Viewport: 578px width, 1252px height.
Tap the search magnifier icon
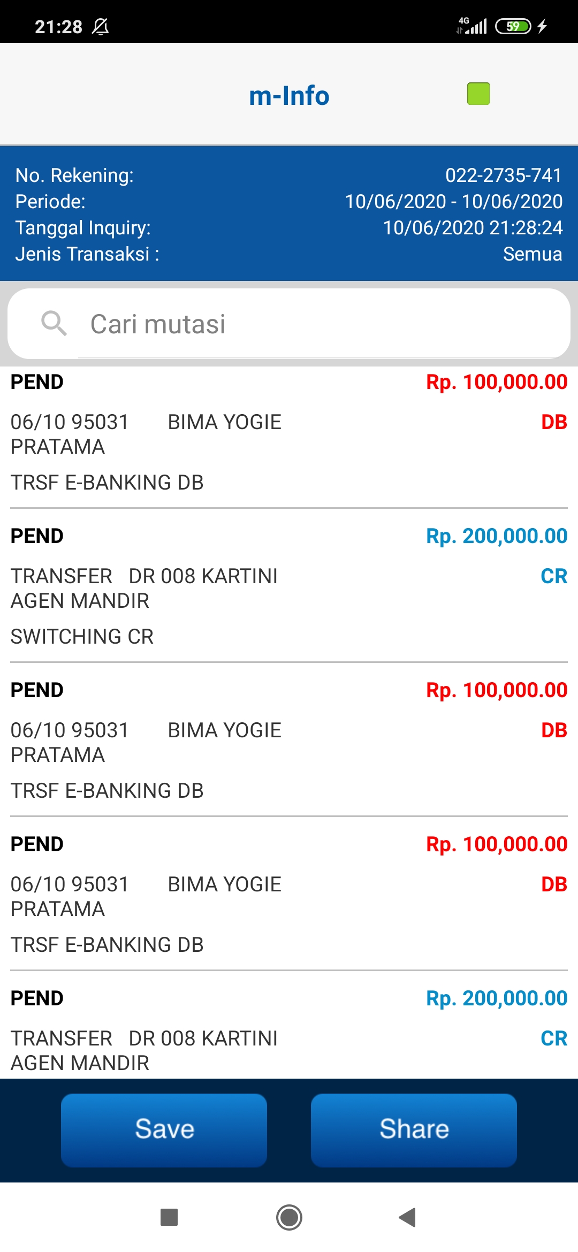coord(54,323)
